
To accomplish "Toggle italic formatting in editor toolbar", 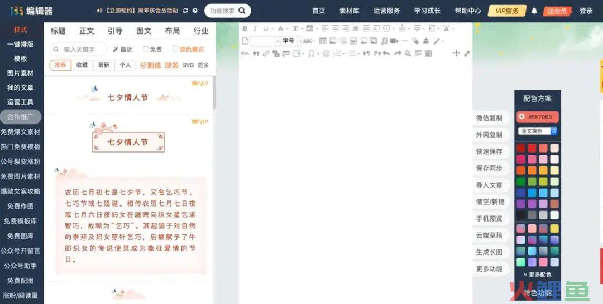I will point(255,29).
